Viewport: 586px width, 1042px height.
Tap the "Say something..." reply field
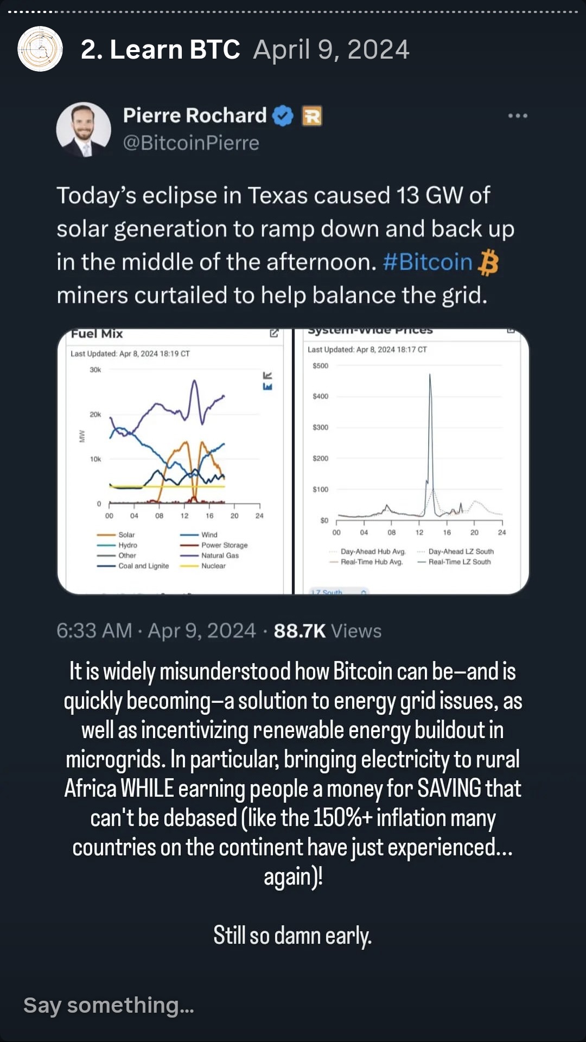[x=109, y=1005]
